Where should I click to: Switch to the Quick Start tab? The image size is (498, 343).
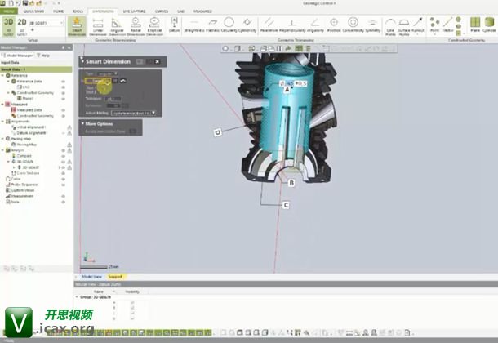click(x=33, y=11)
